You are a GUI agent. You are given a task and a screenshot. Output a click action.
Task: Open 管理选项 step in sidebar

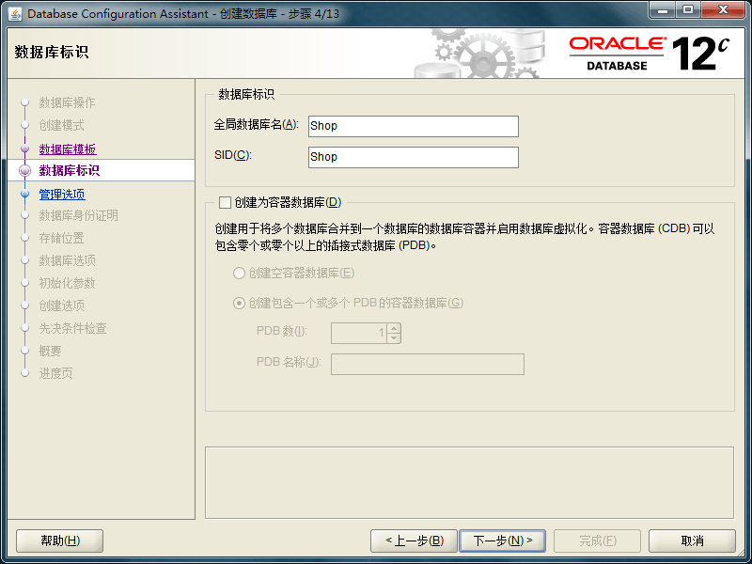point(61,195)
